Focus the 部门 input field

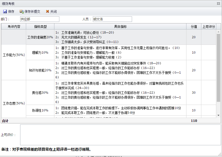40,19
